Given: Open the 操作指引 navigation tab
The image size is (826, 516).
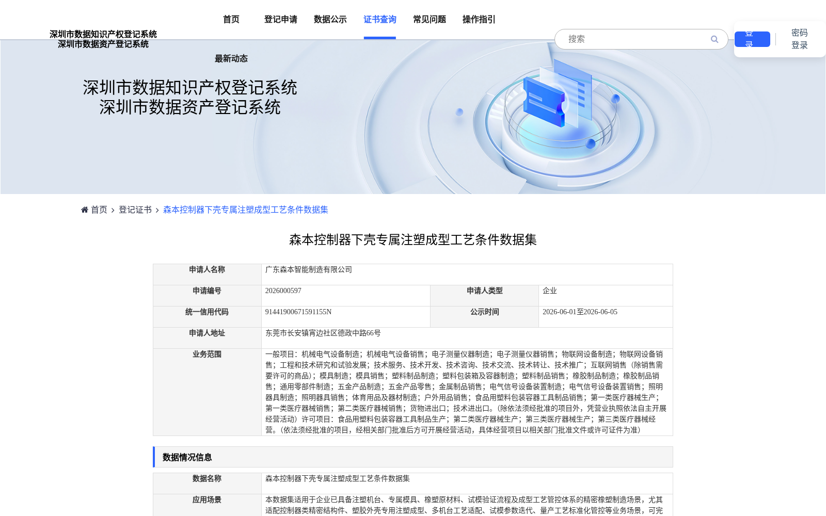Looking at the screenshot, I should [x=479, y=20].
